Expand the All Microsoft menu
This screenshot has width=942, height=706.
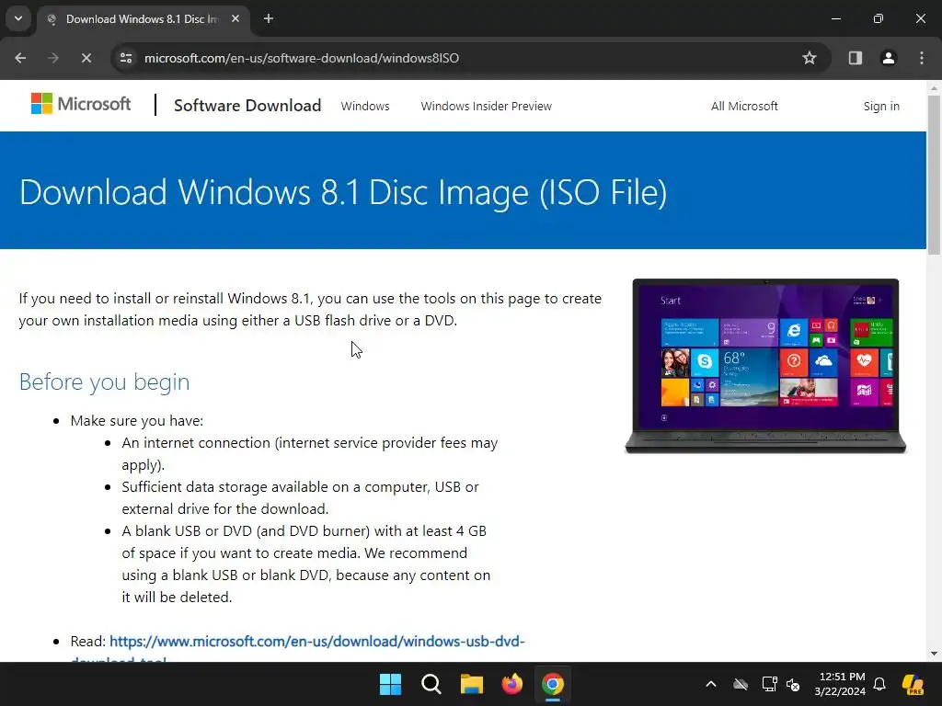pos(744,107)
